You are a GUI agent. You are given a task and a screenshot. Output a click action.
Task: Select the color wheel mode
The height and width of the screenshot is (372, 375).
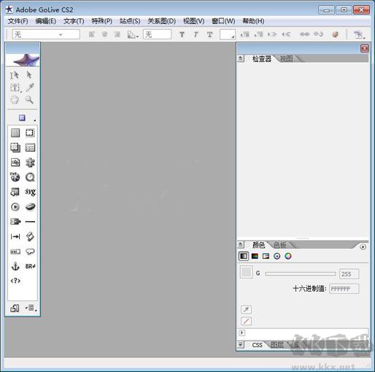[x=288, y=256]
